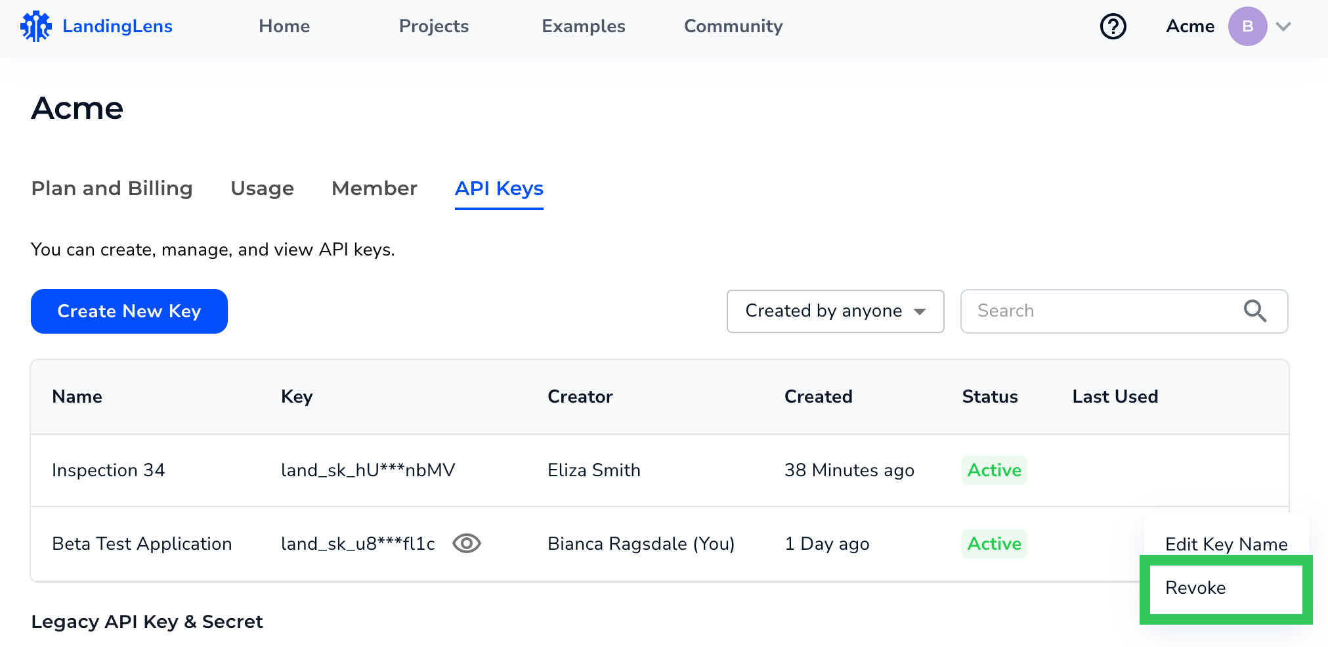Click the LandingLens brand name link
1328x647 pixels.
118,26
